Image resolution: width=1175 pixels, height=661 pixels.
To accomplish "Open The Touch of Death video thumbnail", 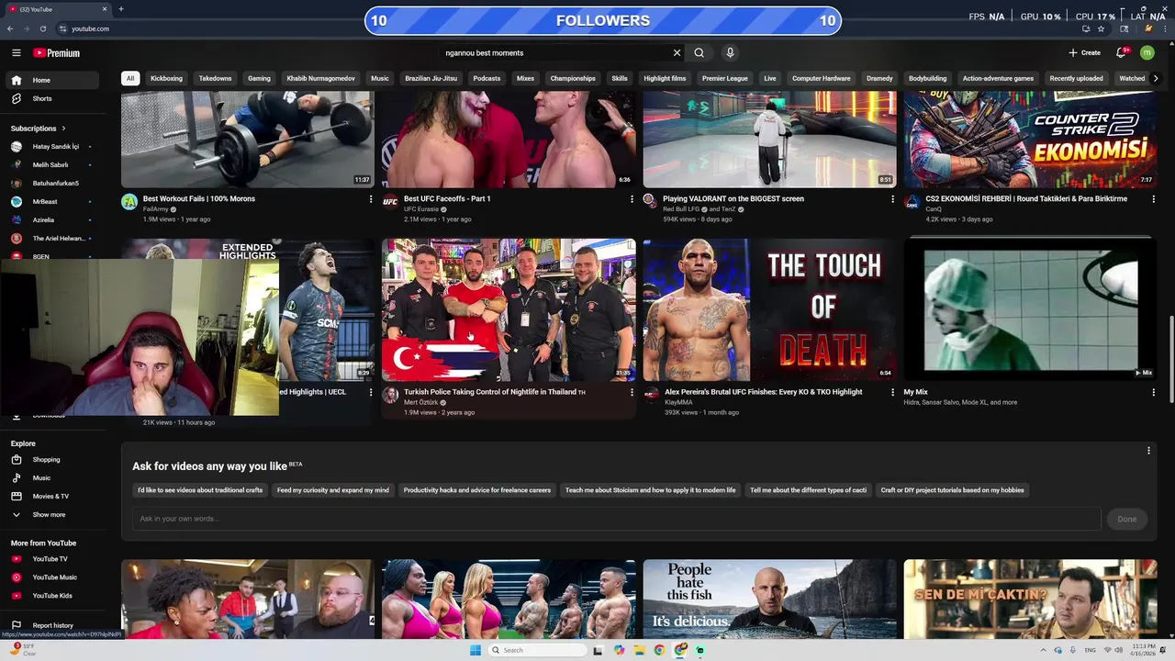I will coord(769,310).
